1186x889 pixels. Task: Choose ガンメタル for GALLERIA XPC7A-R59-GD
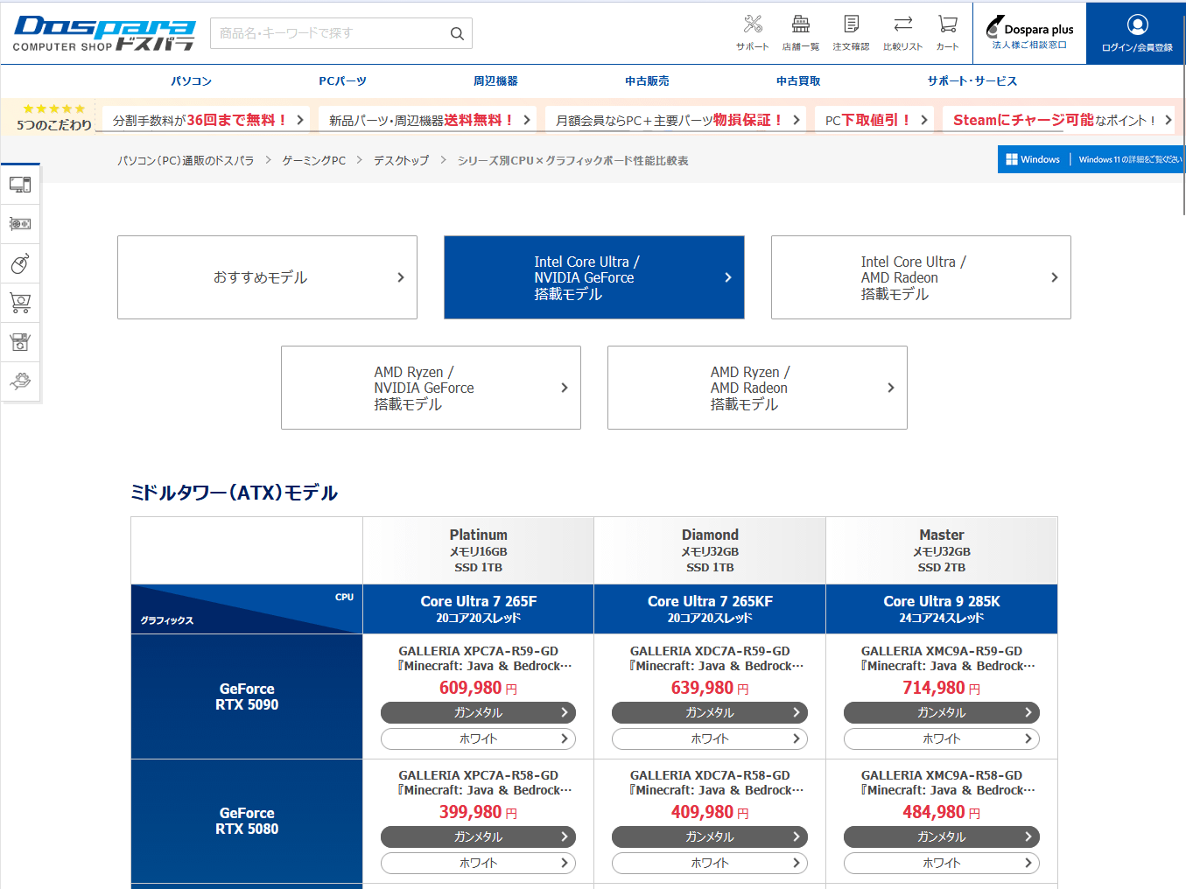[x=478, y=713]
